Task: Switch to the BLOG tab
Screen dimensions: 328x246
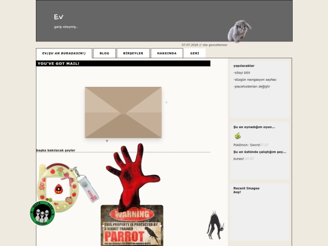Action: (x=104, y=53)
